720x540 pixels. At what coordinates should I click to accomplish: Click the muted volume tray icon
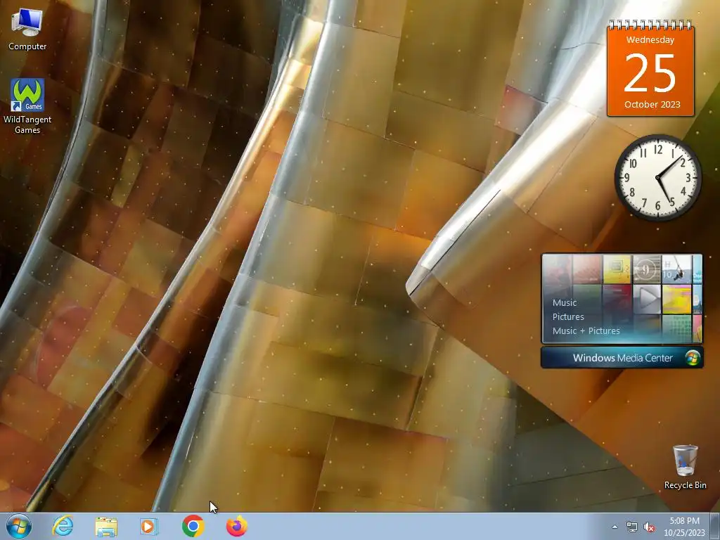coord(649,527)
